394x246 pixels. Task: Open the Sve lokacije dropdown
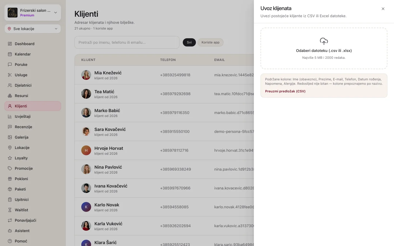click(x=33, y=29)
